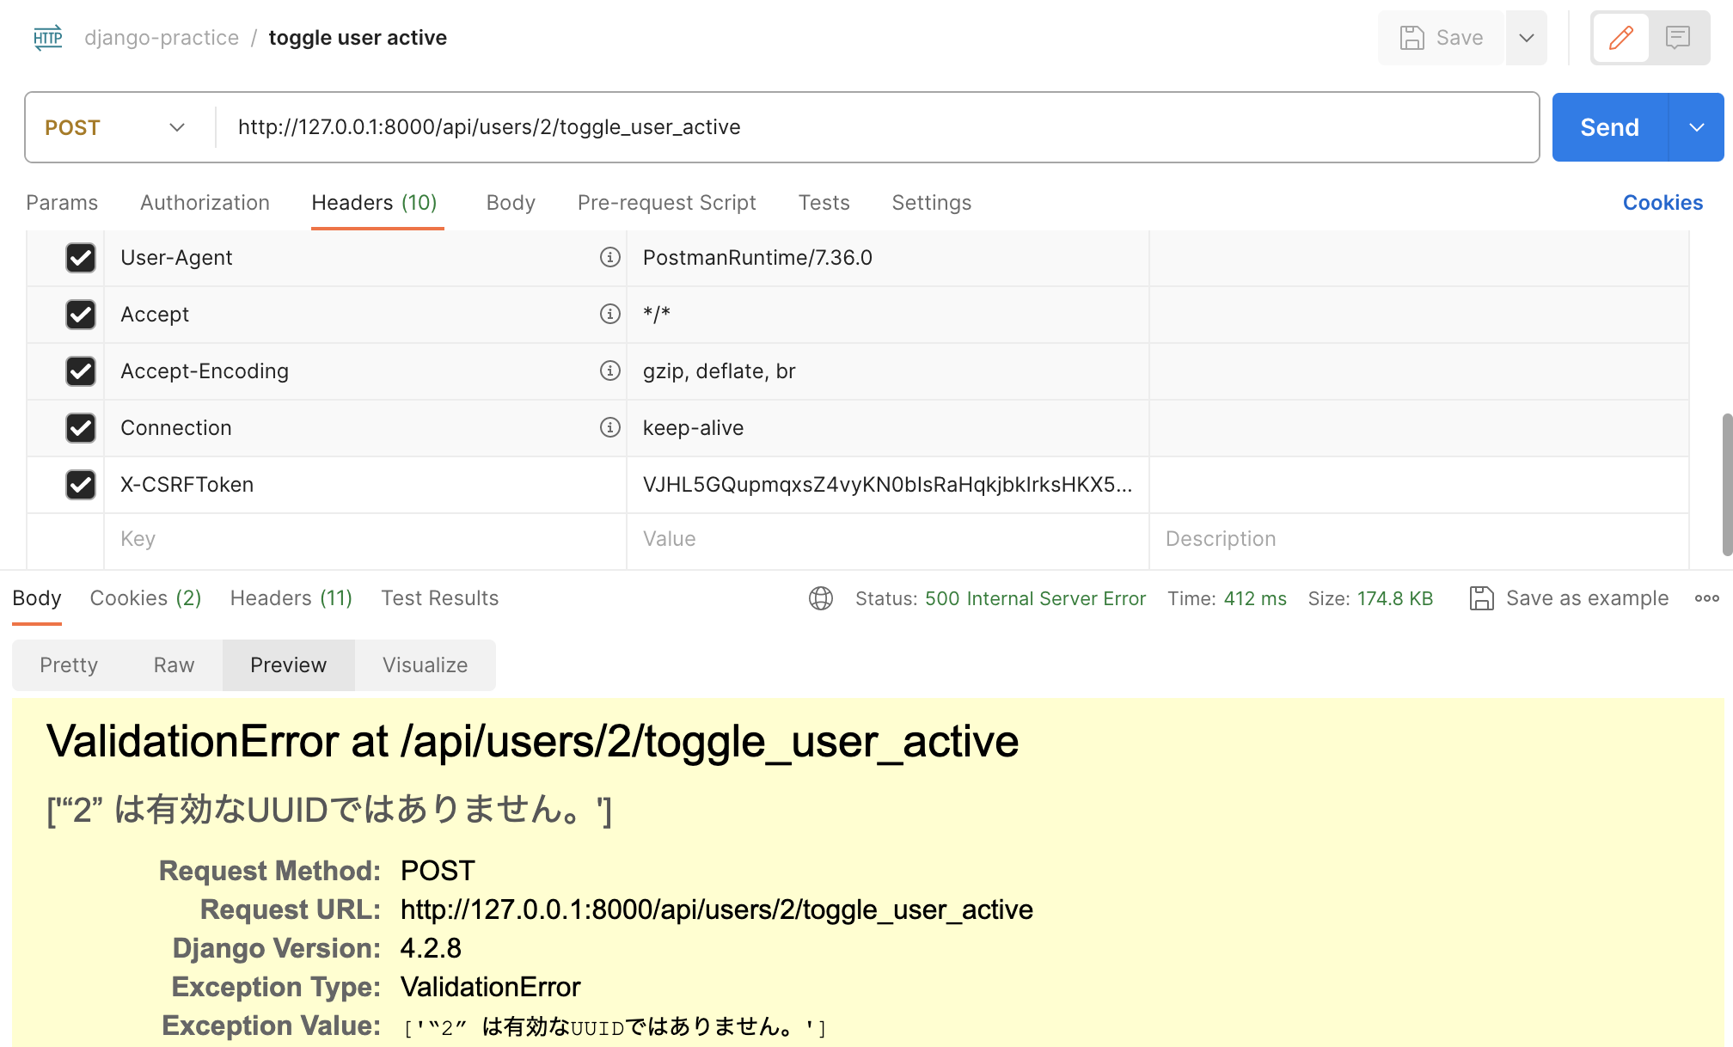1733x1047 pixels.
Task: Open the POST method dropdown
Action: (x=116, y=127)
